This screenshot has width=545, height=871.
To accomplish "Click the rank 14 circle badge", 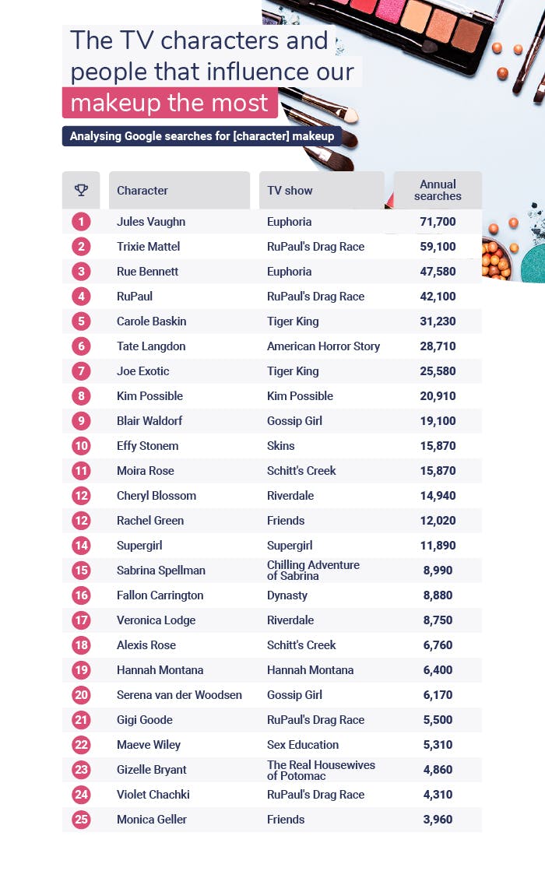I will point(81,546).
